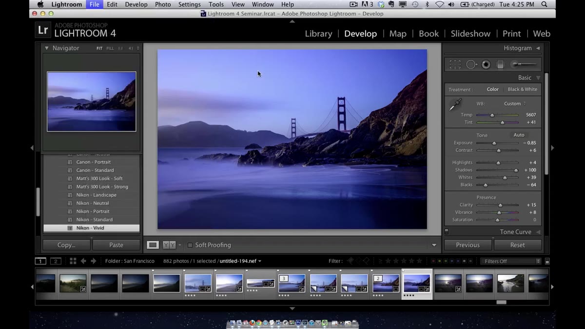Select the Crop Overlay tool
The image size is (585, 329).
coord(455,64)
